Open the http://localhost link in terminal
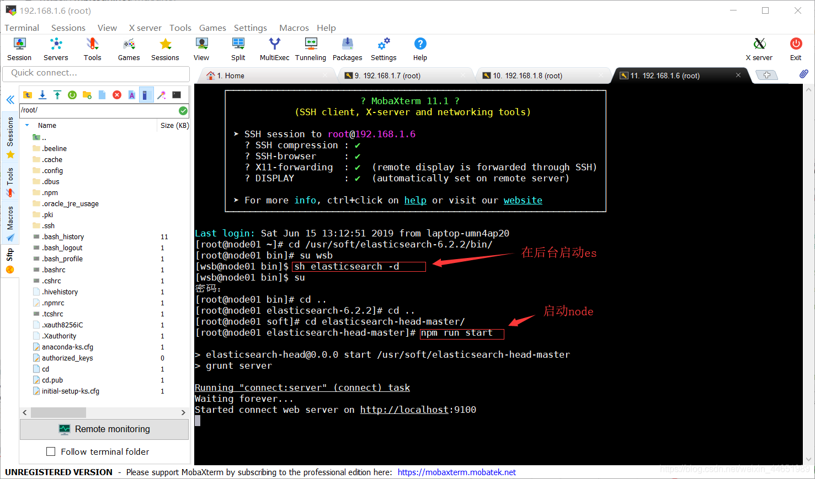 coord(404,410)
